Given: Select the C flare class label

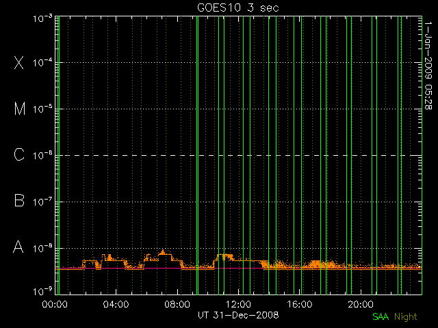Looking at the screenshot, I should point(19,154).
